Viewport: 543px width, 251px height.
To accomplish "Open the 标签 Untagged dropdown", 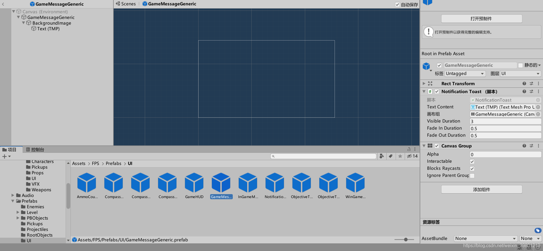I will (x=465, y=74).
